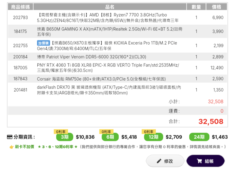The width and height of the screenshot is (235, 174).
Task: Click the 技嘉 B650M GAMING X AX product name
Action: tap(110, 32)
